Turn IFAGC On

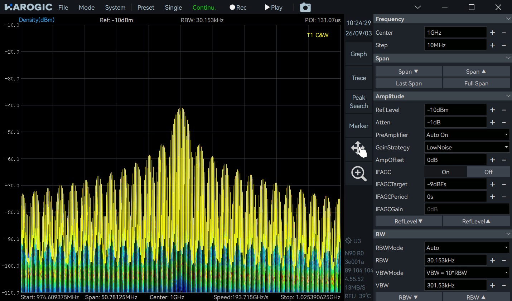click(445, 172)
